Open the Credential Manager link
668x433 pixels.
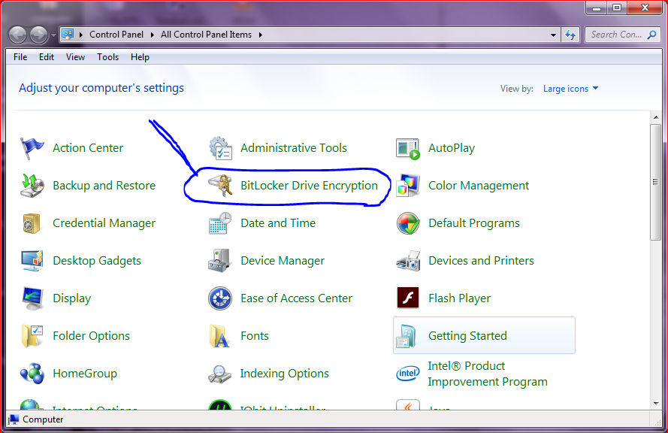(x=104, y=223)
